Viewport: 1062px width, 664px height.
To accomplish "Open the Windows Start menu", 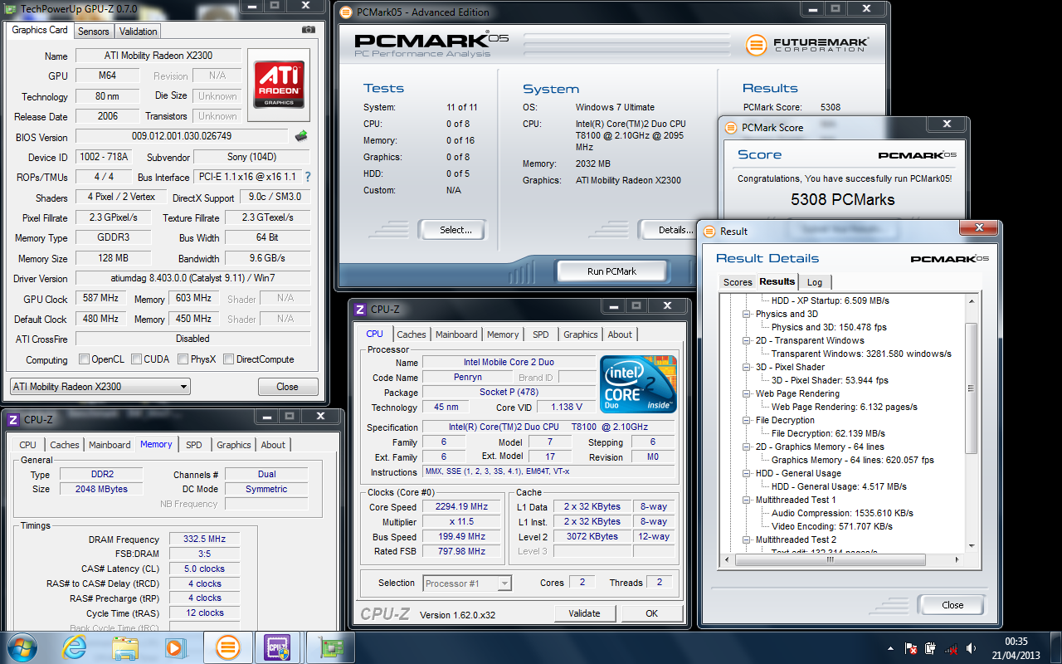I will coord(22,647).
